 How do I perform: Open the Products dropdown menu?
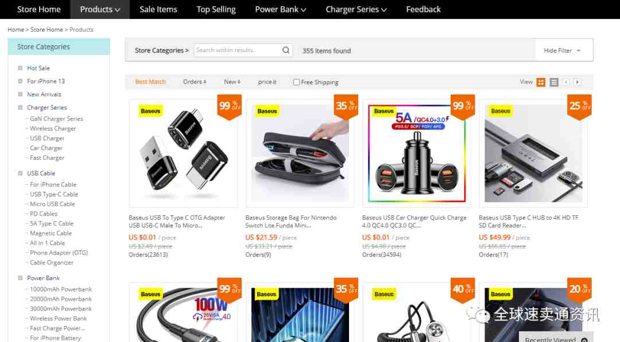pyautogui.click(x=100, y=10)
